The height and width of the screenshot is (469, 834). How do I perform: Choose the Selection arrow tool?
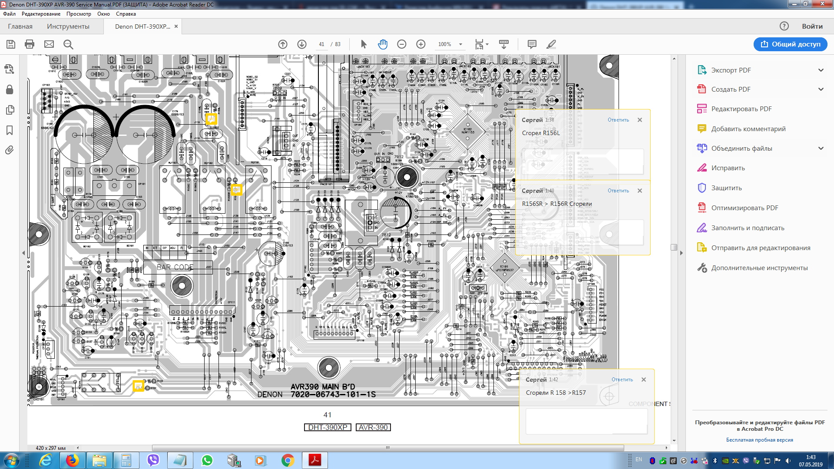click(x=364, y=44)
